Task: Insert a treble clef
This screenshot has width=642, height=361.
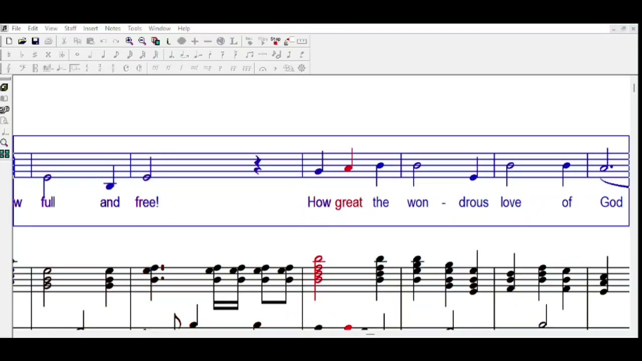Action: tap(9, 68)
